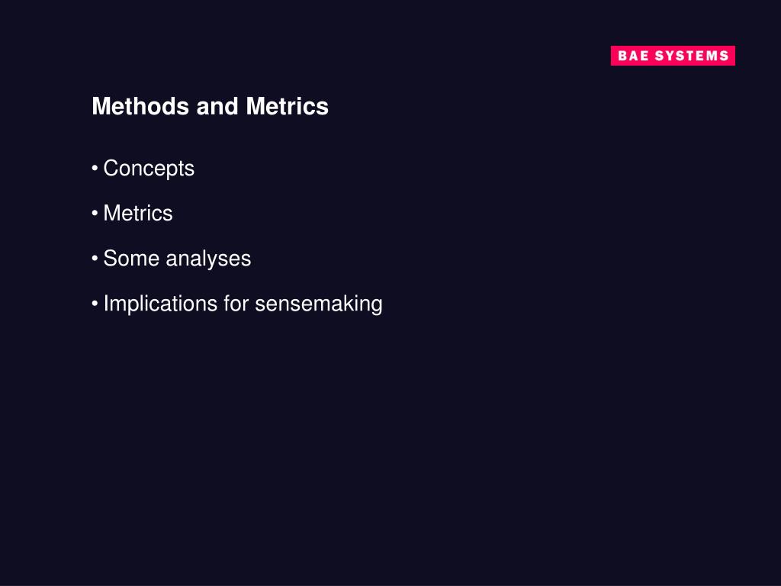Click the word Methods in the title
This screenshot has height=586, width=781.
140,106
